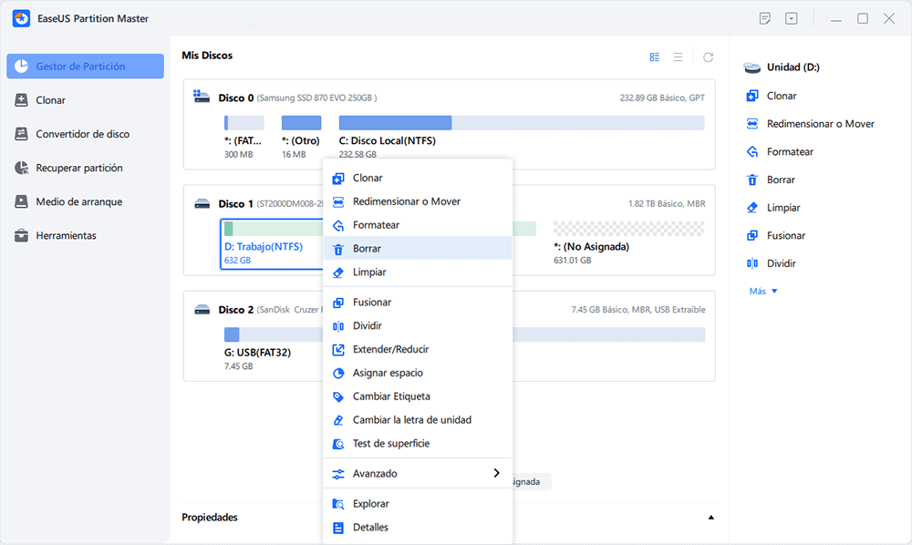Viewport: 912px width, 545px height.
Task: Click 7.45 GB Básico, MBR, USB Extraíble text
Action: pyautogui.click(x=638, y=310)
